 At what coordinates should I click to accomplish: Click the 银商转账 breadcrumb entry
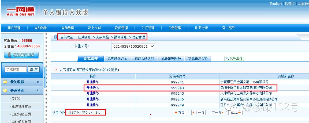(x=120, y=37)
